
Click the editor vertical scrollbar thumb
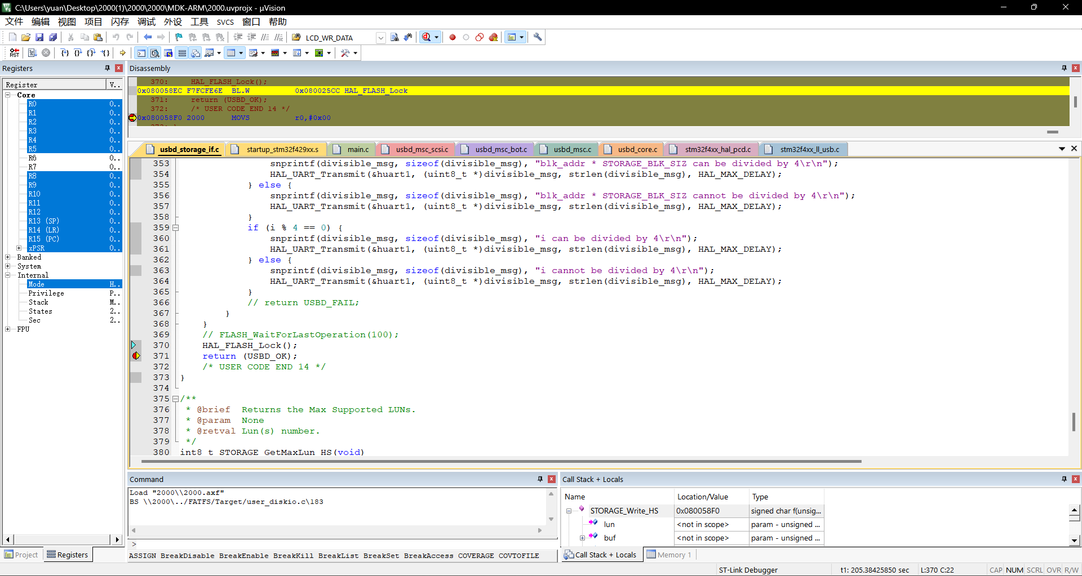[x=1074, y=422]
